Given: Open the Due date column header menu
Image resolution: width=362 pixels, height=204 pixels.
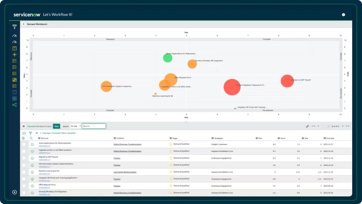Looking at the screenshot, I should point(325,138).
